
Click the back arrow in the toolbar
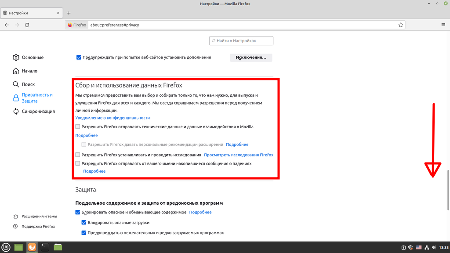pyautogui.click(x=7, y=25)
